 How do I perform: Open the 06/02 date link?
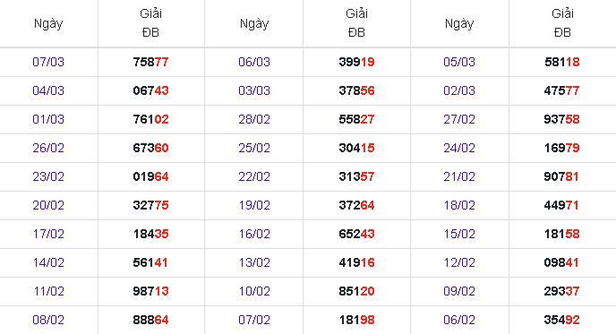pyautogui.click(x=459, y=321)
